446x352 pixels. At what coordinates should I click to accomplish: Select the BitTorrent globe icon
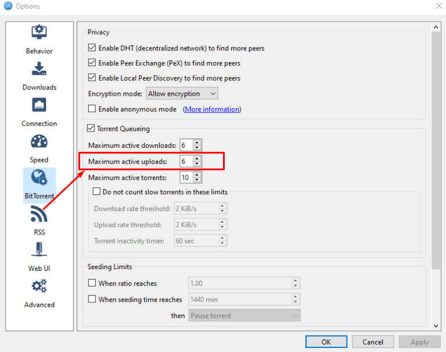(39, 177)
